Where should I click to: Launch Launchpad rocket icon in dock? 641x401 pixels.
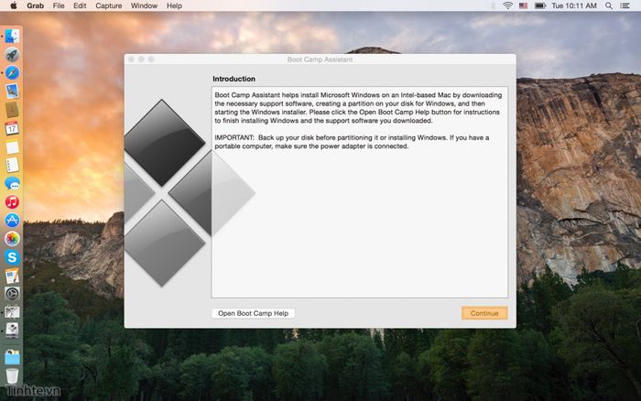point(12,55)
